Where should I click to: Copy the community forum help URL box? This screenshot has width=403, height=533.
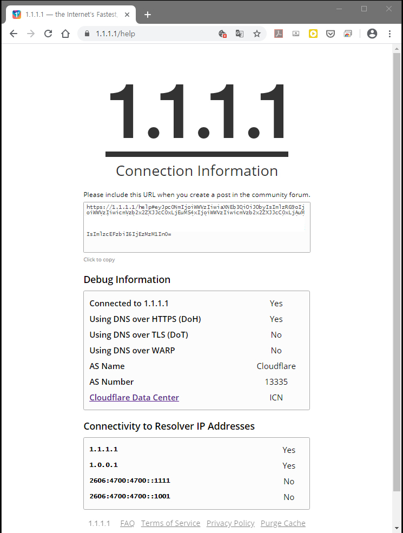197,227
